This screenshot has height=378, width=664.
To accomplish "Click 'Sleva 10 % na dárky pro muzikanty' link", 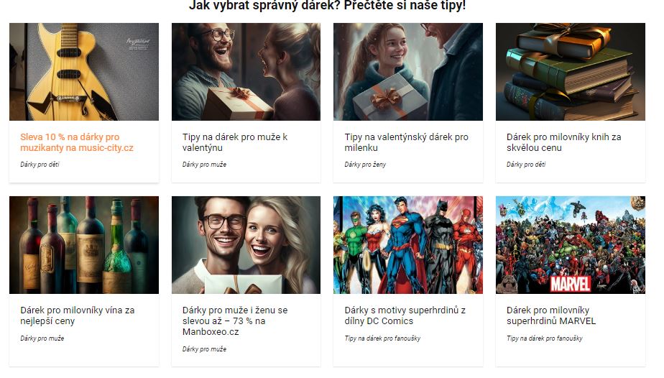I will (x=77, y=142).
